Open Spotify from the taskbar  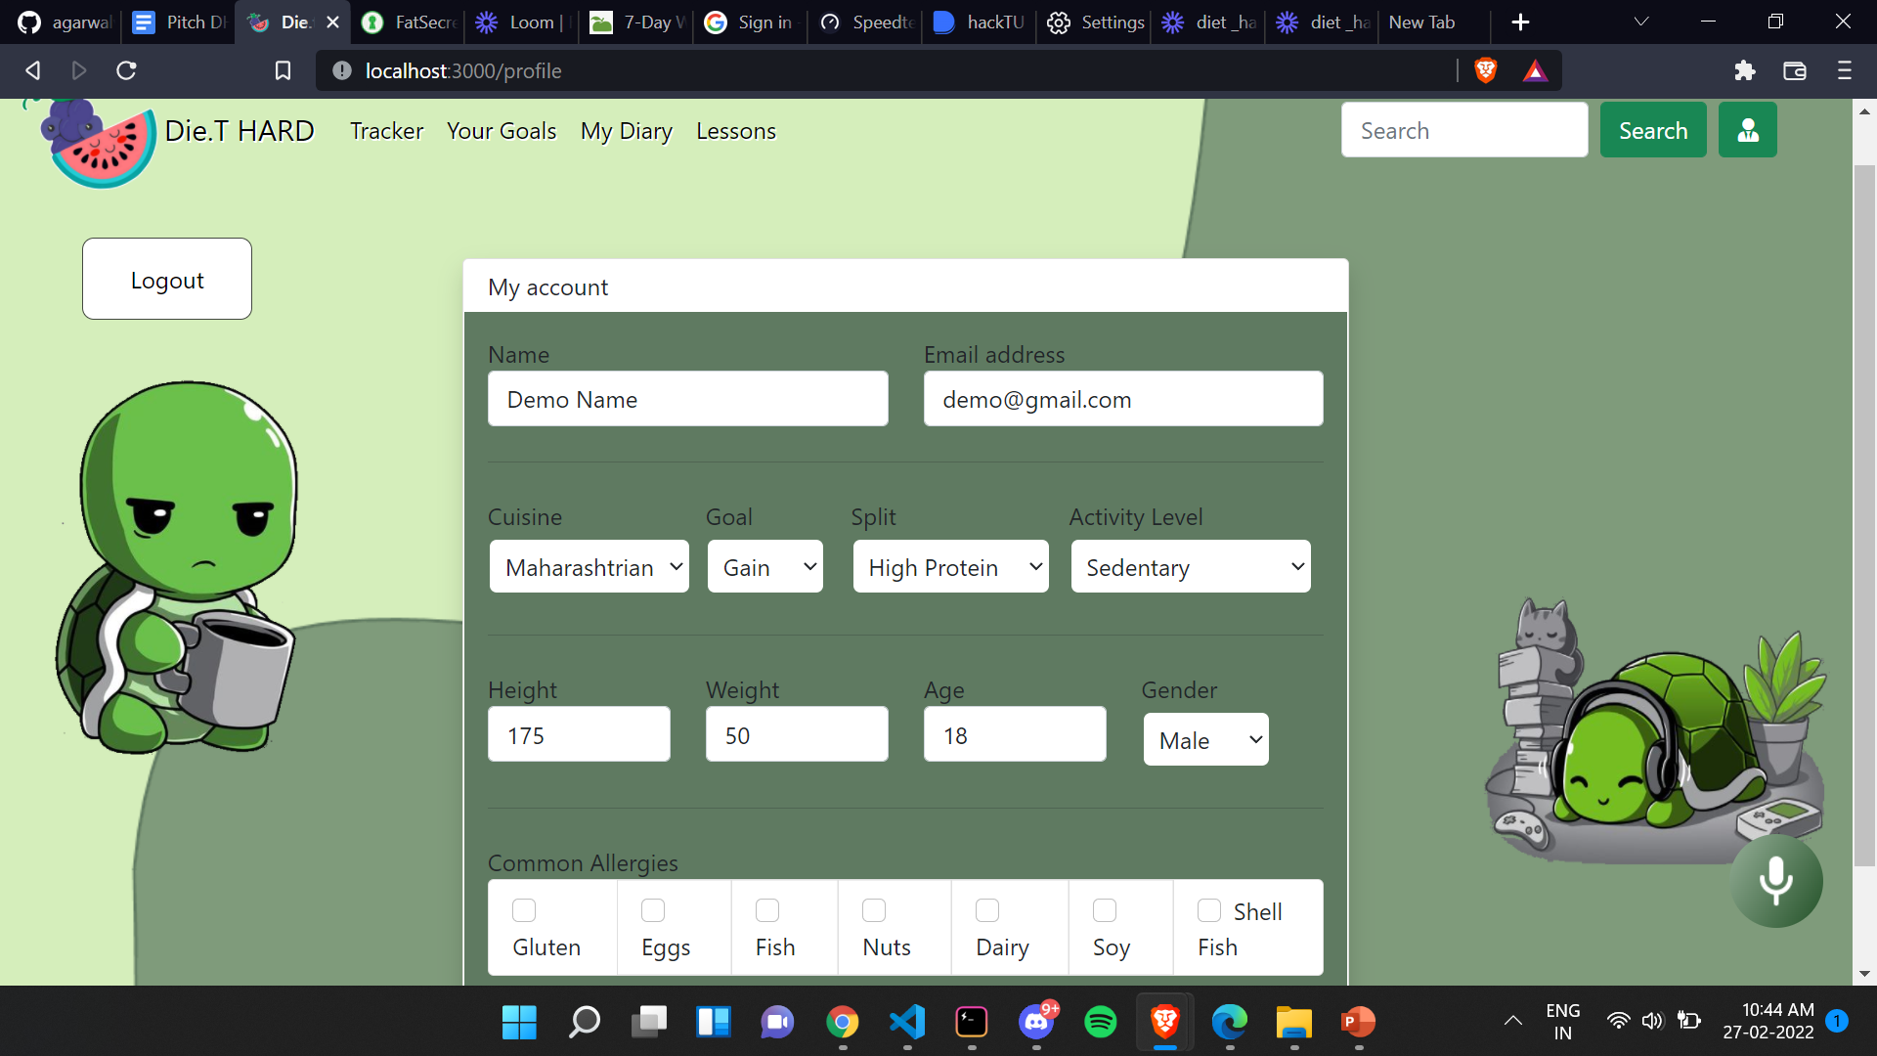[1101, 1022]
